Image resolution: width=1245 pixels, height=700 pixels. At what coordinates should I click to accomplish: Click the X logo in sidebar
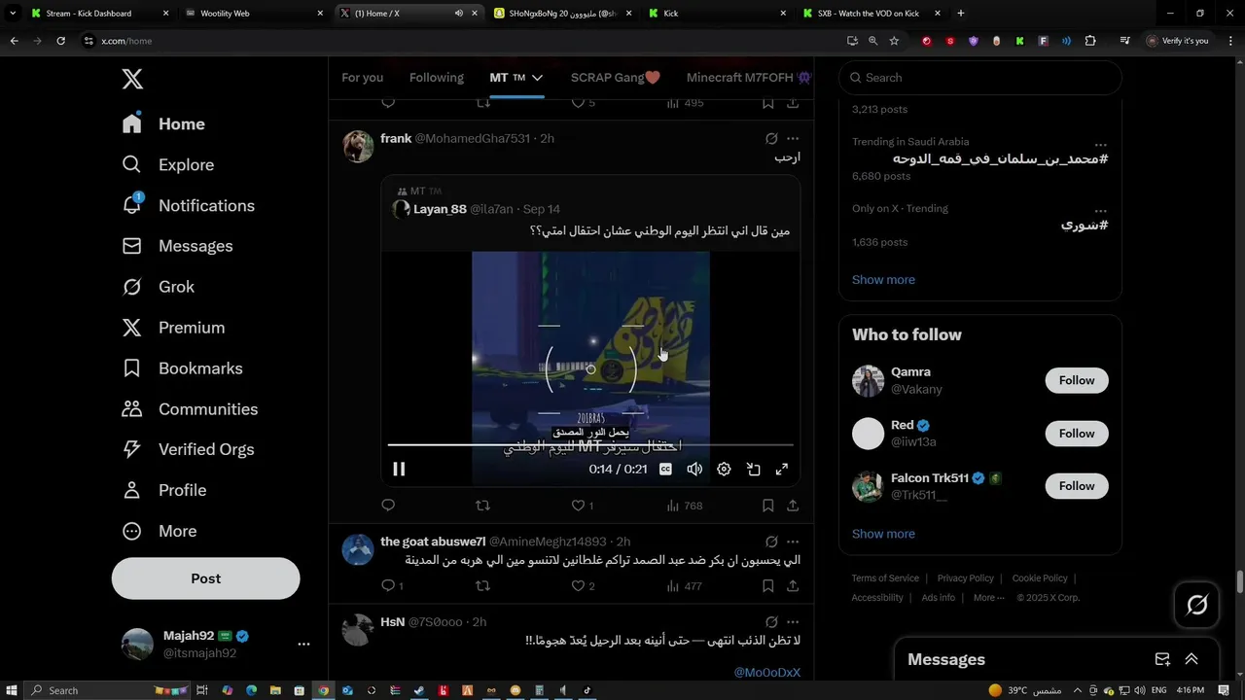132,79
